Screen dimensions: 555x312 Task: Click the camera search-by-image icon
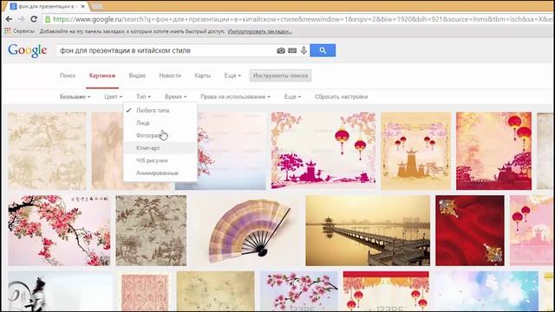tap(281, 50)
